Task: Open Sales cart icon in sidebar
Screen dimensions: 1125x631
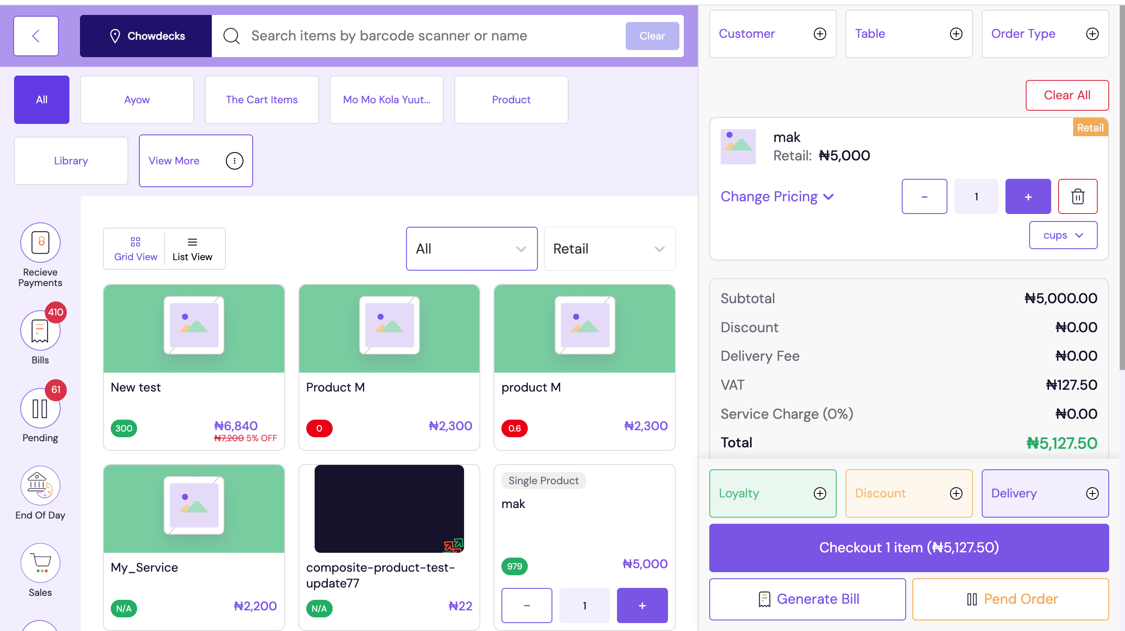Action: click(40, 563)
